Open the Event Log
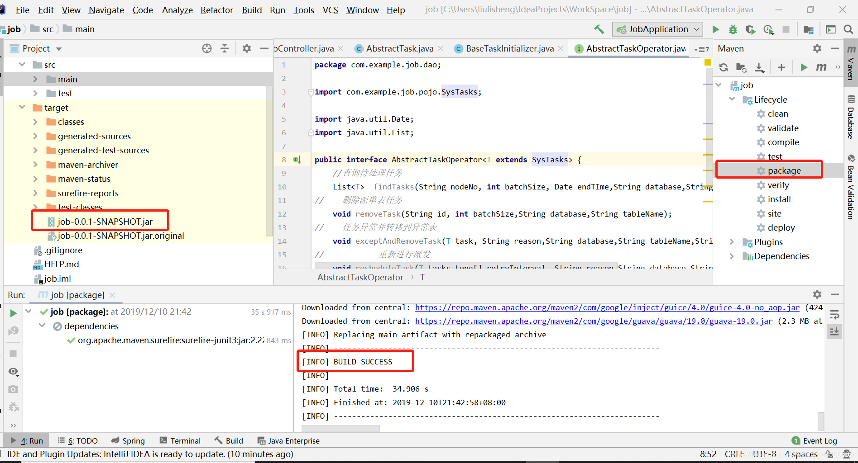858x463 pixels. pos(815,441)
